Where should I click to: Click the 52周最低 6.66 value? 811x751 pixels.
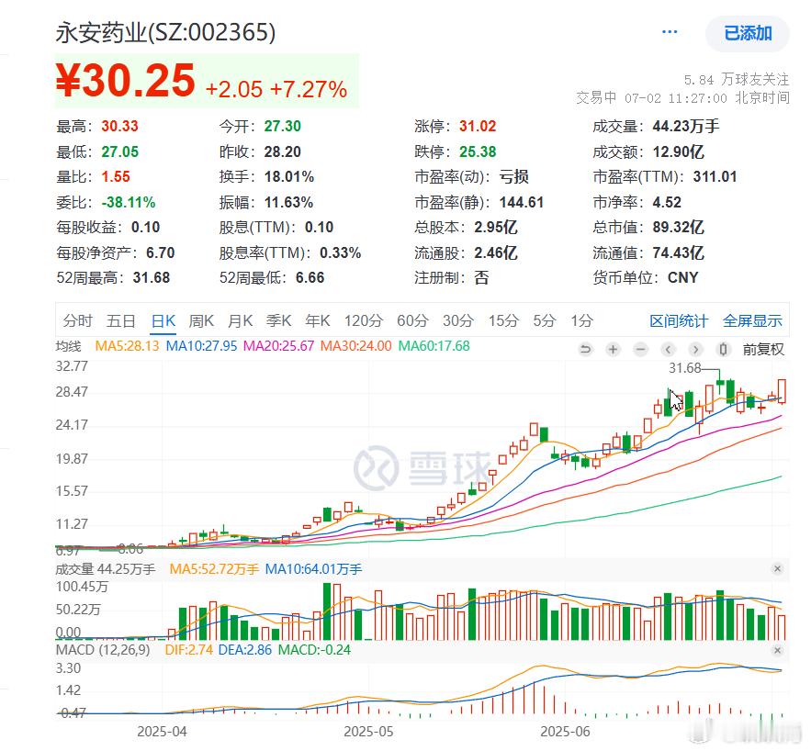[310, 278]
